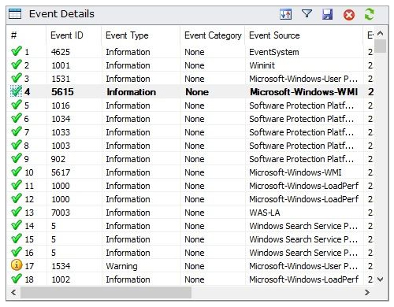Image resolution: width=394 pixels, height=307 pixels.
Task: Click Software Protection Platf... source in row 9
Action: click(x=301, y=159)
